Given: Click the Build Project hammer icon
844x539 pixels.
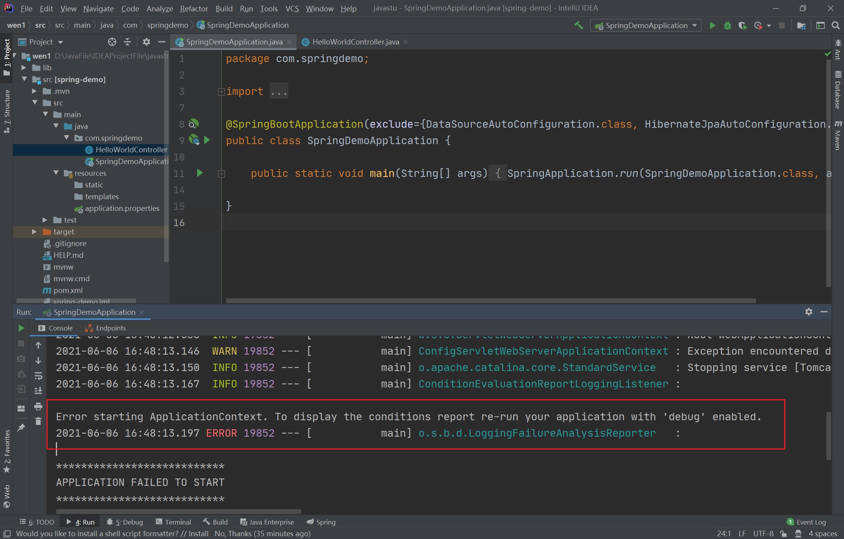Looking at the screenshot, I should (579, 25).
